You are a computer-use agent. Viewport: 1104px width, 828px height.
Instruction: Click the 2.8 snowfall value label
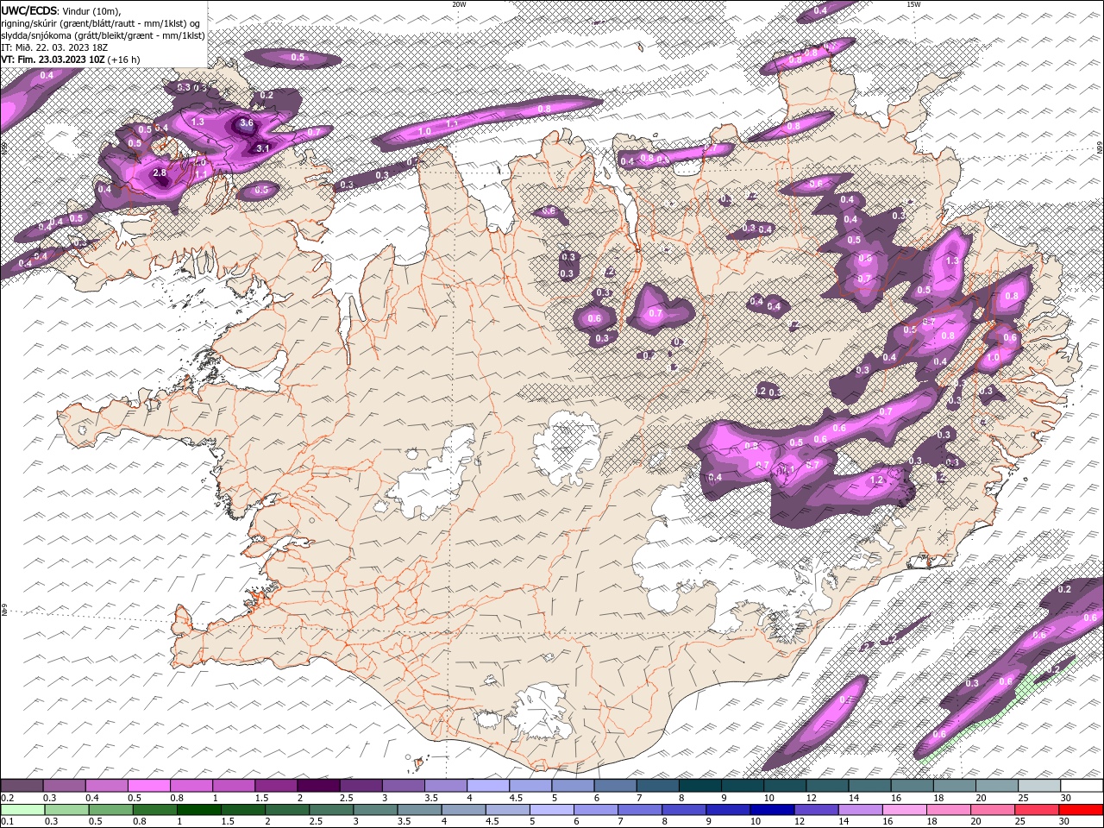(x=160, y=173)
